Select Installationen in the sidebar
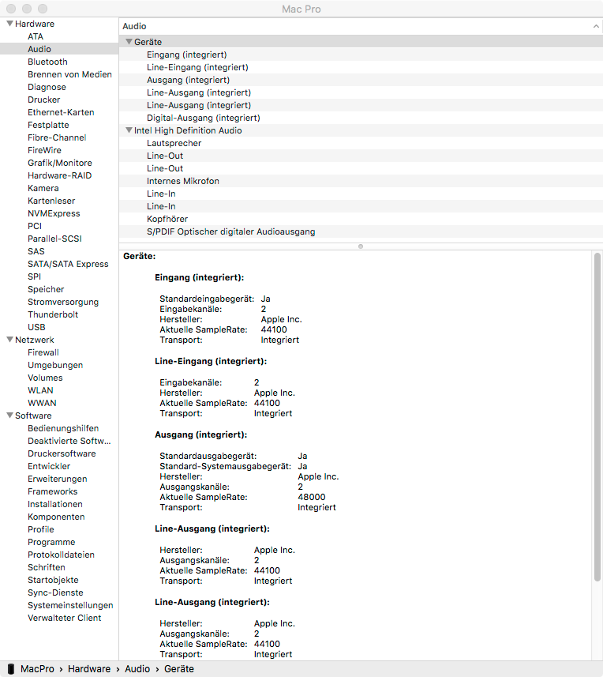Image resolution: width=603 pixels, height=677 pixels. (54, 504)
